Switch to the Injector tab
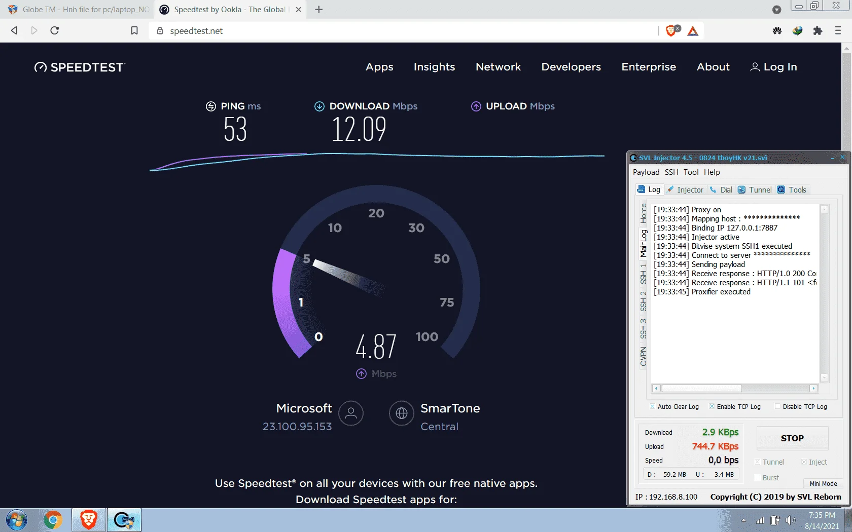The height and width of the screenshot is (532, 852). pos(685,189)
